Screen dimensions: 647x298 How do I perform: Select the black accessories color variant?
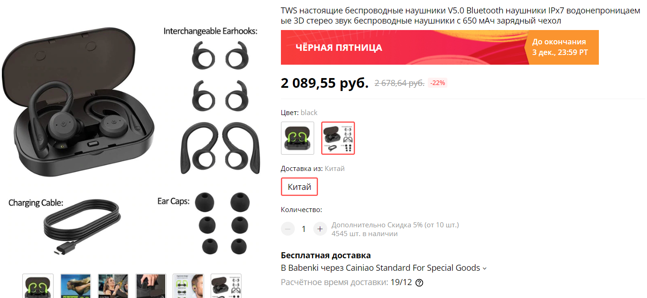pos(338,138)
